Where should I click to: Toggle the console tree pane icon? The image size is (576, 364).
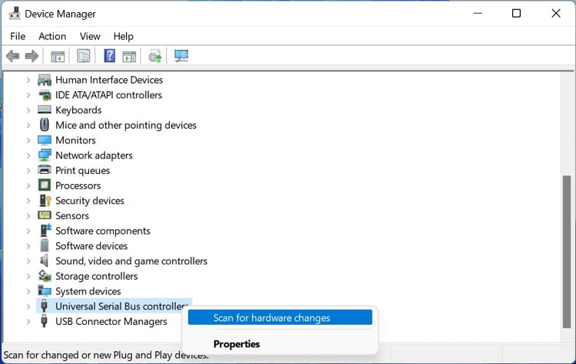pyautogui.click(x=58, y=56)
